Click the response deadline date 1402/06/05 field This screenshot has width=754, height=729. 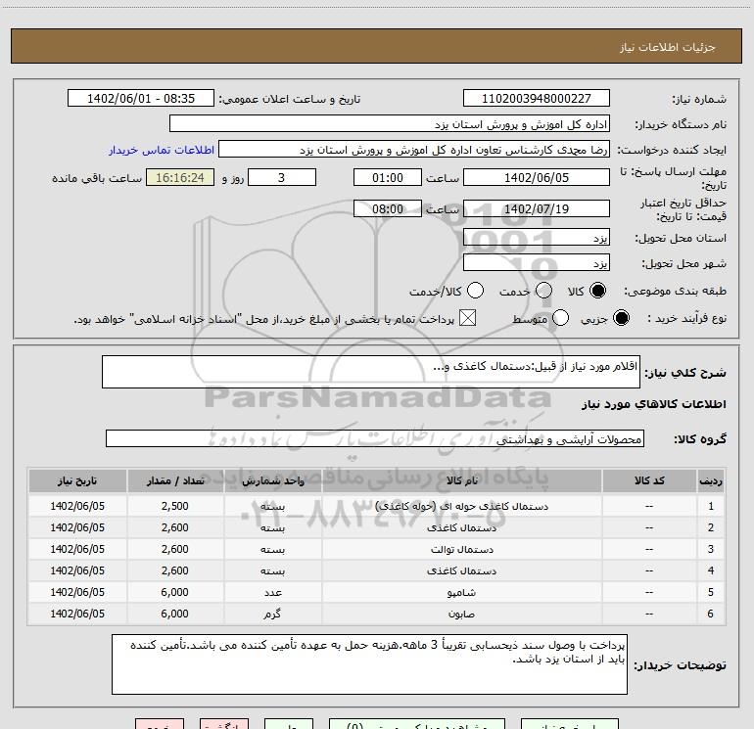coord(537,177)
